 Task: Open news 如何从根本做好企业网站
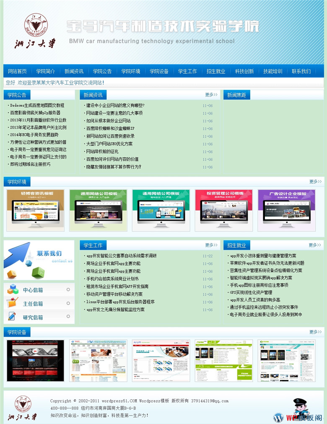click(108, 121)
